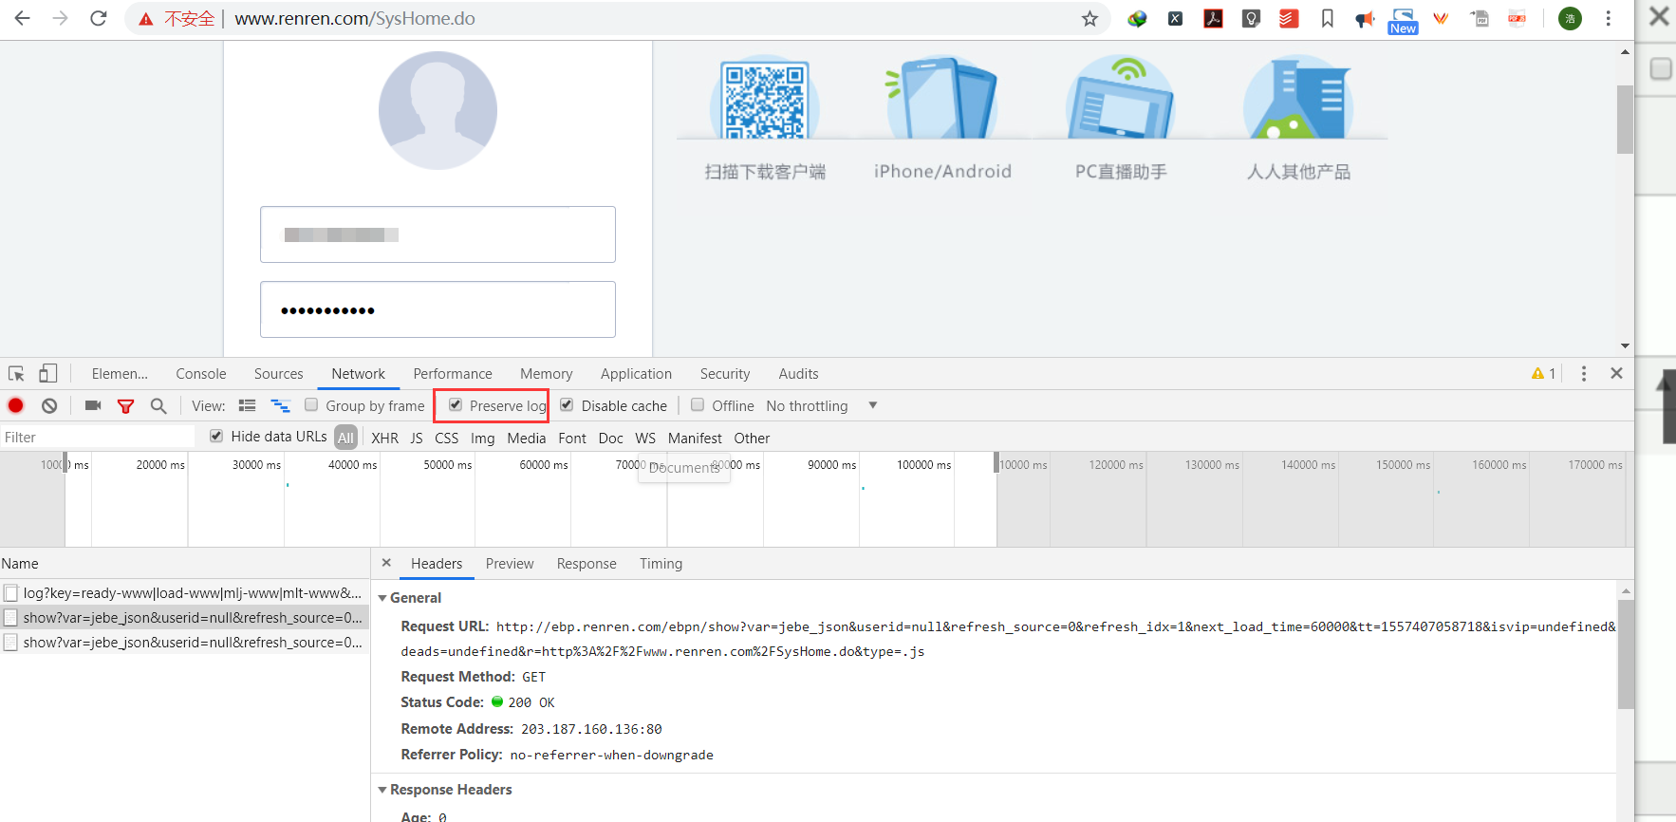Open the DevTools warning count indicator
This screenshot has width=1676, height=822.
pos(1543,374)
